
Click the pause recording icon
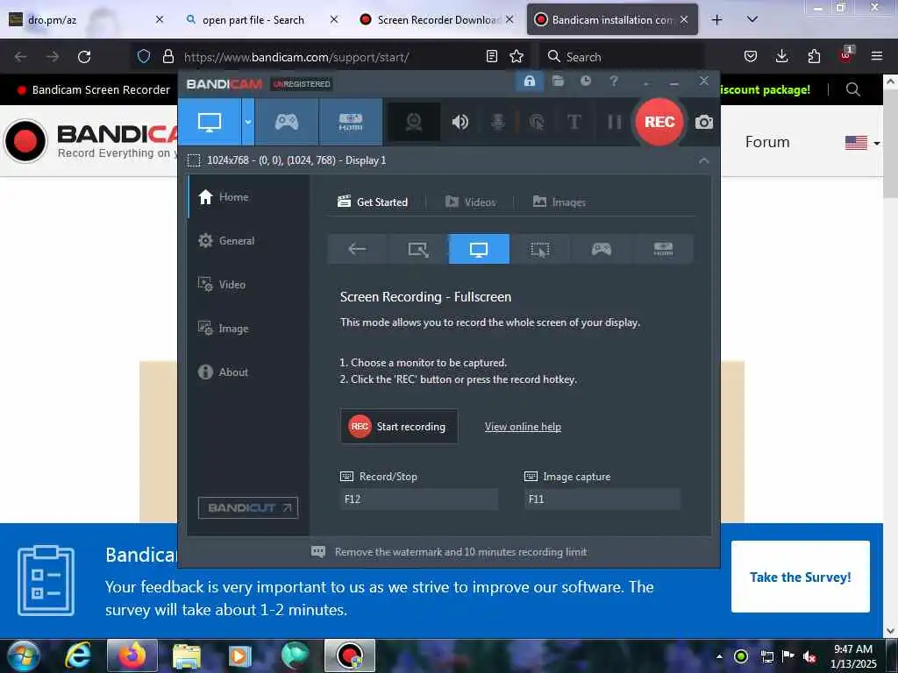(614, 122)
